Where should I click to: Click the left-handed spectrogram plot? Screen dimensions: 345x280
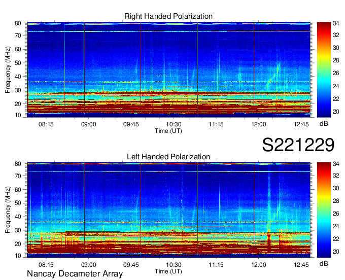168,210
